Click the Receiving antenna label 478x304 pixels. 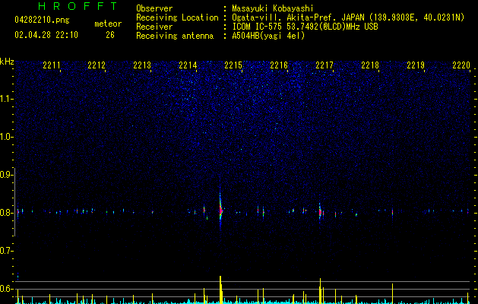tap(175, 36)
